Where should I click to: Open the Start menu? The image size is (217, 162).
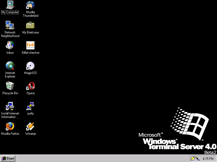pyautogui.click(x=8, y=158)
